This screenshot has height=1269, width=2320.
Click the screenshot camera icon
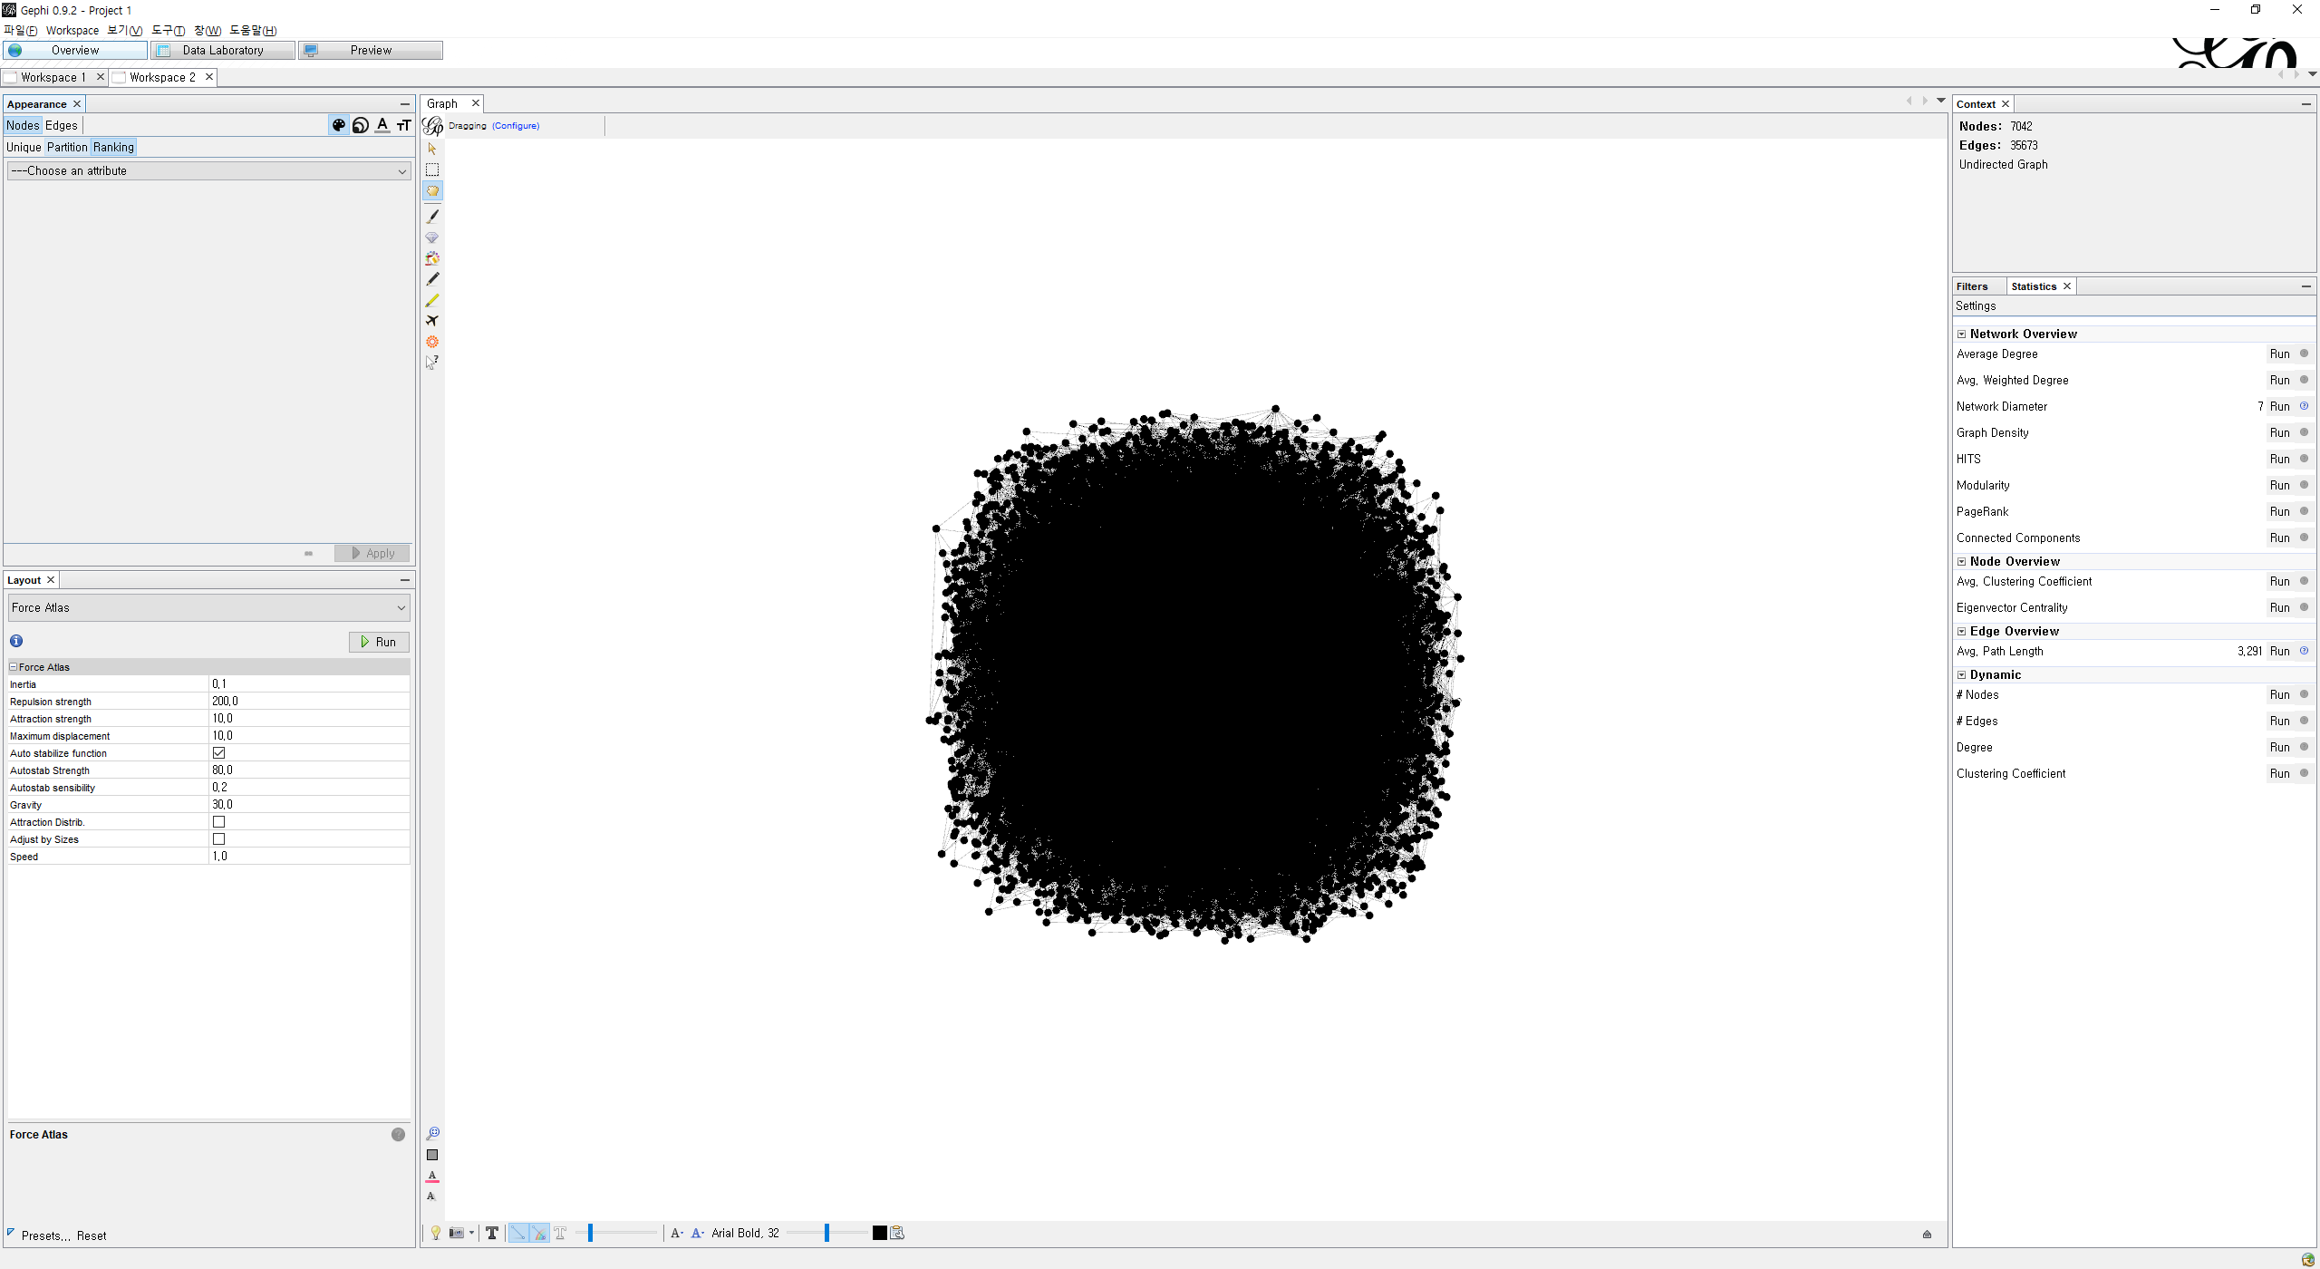[456, 1233]
